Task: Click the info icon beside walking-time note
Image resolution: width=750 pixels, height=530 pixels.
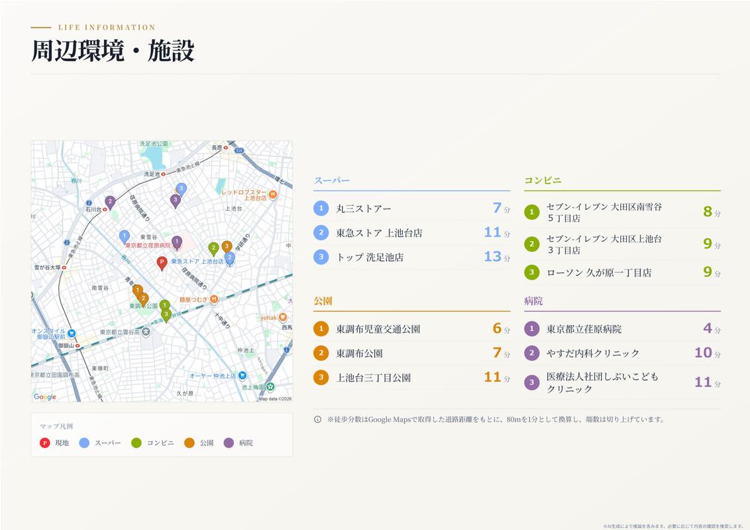Action: 317,419
